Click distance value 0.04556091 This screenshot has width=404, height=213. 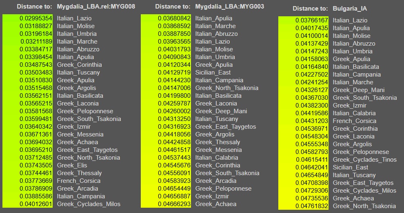174,173
